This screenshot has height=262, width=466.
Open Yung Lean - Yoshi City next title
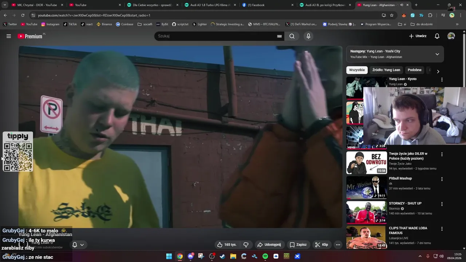(383, 51)
